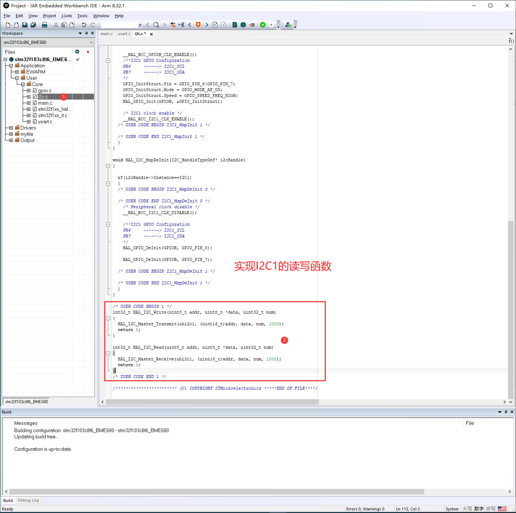Switch to the Debug Log tab
Screen dimensions: 516x513
[29, 500]
